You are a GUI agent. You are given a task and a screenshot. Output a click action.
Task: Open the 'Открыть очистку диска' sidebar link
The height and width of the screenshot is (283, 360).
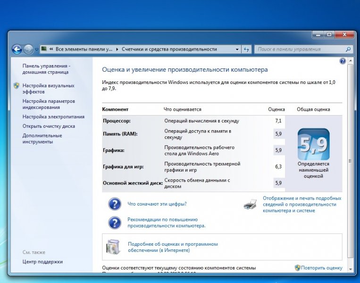tap(49, 126)
